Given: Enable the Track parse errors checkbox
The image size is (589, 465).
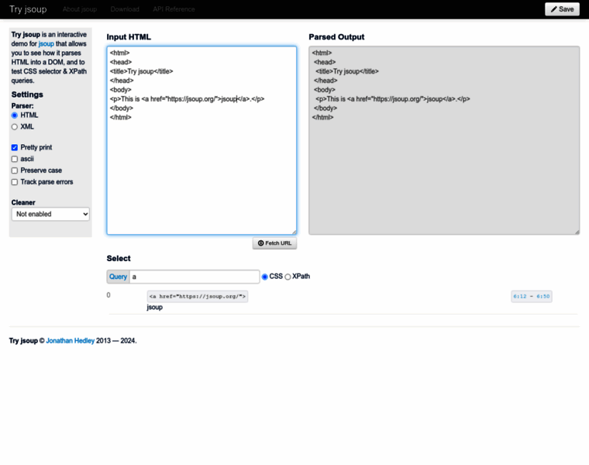Looking at the screenshot, I should point(15,182).
